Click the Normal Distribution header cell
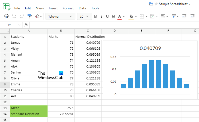The height and width of the screenshot is (122, 199). point(88,37)
